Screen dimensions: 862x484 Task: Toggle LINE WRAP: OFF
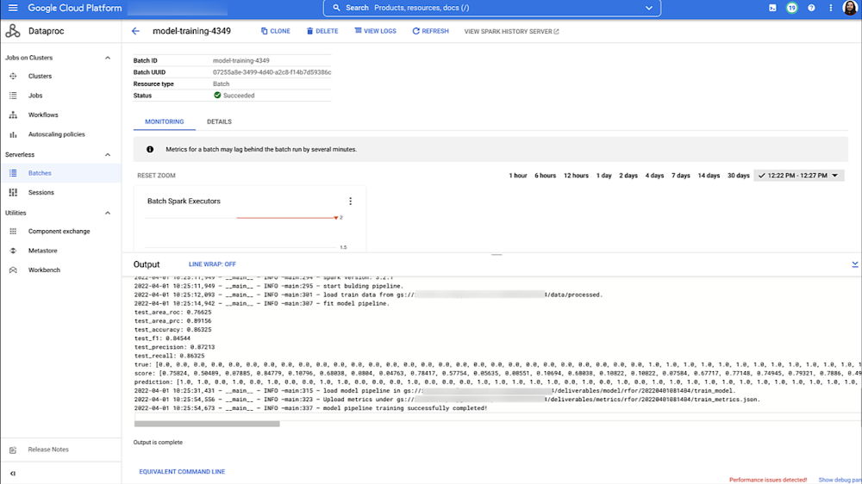coord(212,264)
